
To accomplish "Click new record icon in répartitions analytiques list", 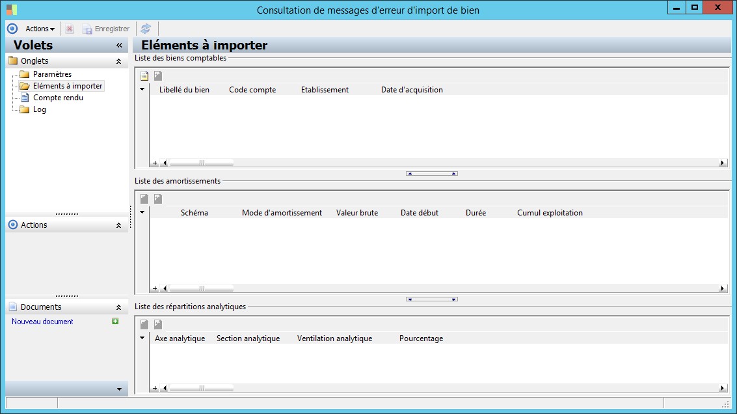I will (144, 325).
